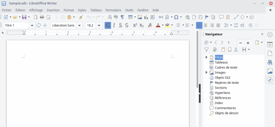Toggle Bold (G) formatting off
The width and height of the screenshot is (275, 127).
pyautogui.click(x=108, y=25)
